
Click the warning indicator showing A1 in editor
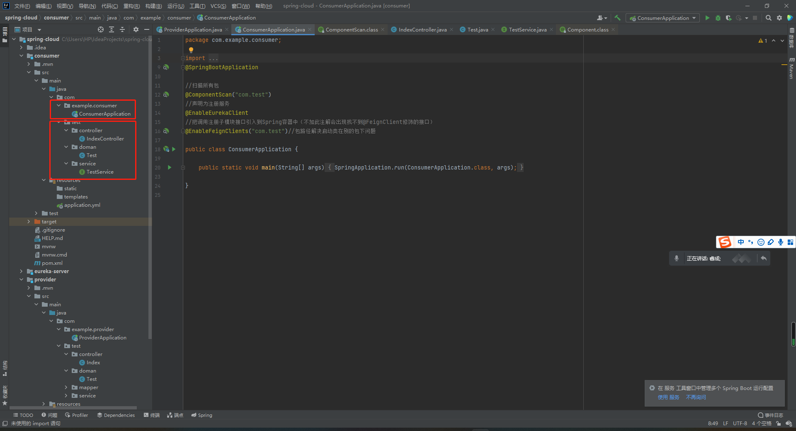pyautogui.click(x=763, y=40)
